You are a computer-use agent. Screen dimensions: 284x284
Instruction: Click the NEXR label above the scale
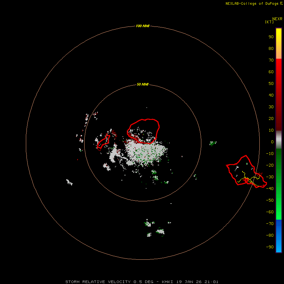click(x=277, y=19)
